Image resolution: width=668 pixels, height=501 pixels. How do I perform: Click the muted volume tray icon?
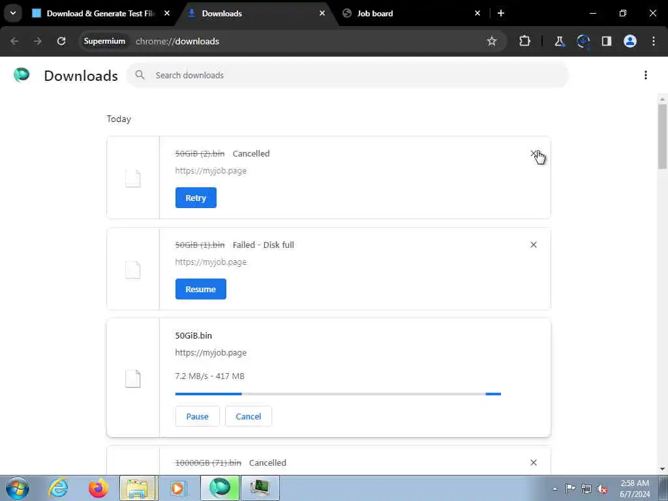tap(602, 489)
